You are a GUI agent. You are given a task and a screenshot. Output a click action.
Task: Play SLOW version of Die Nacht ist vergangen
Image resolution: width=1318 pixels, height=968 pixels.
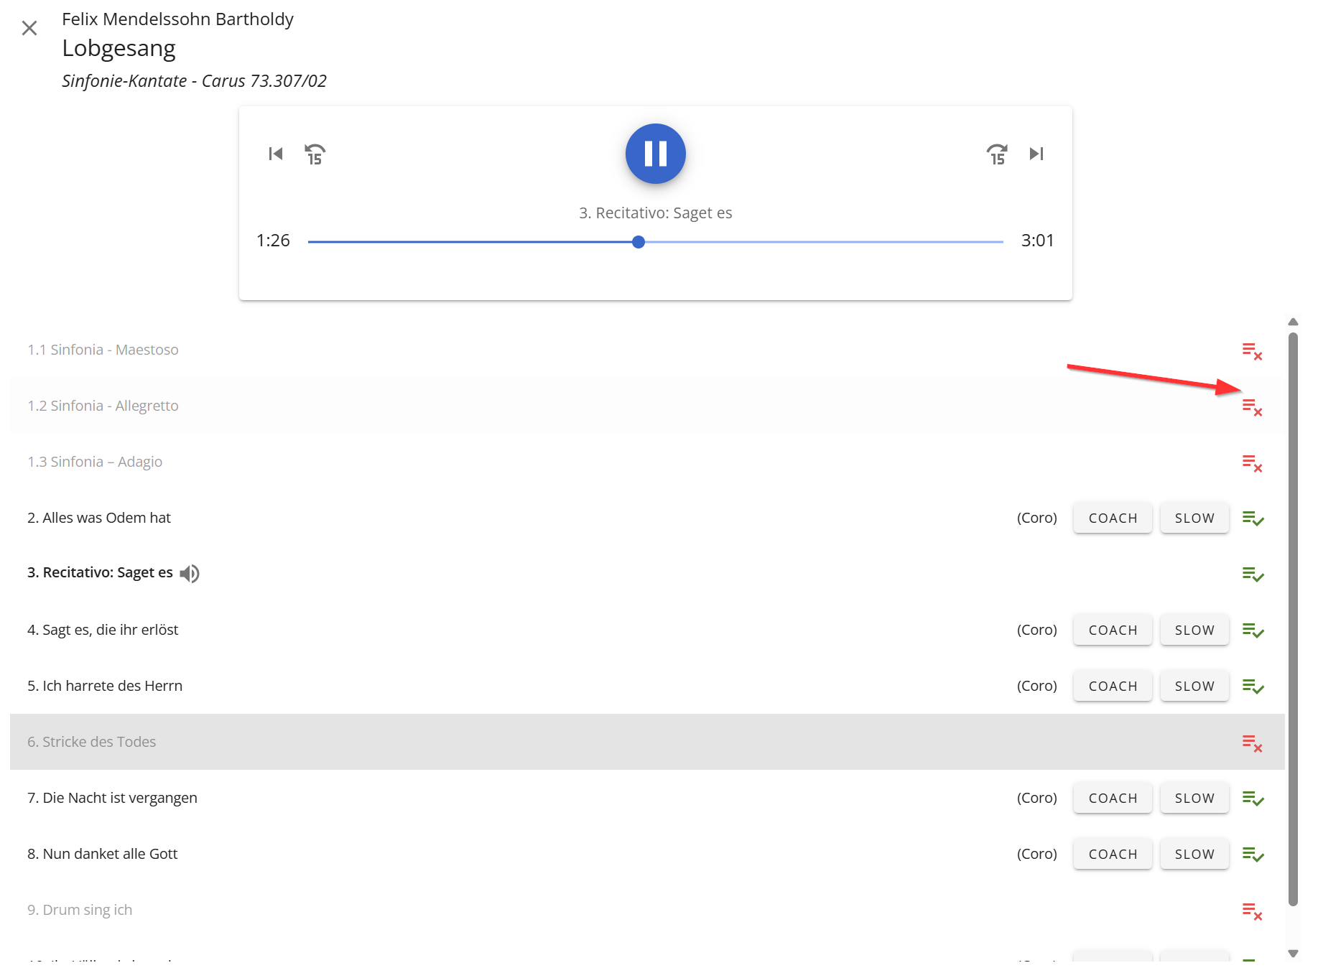[1194, 798]
